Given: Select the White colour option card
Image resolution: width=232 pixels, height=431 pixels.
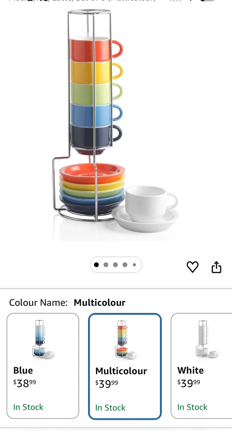Looking at the screenshot, I should point(201,366).
